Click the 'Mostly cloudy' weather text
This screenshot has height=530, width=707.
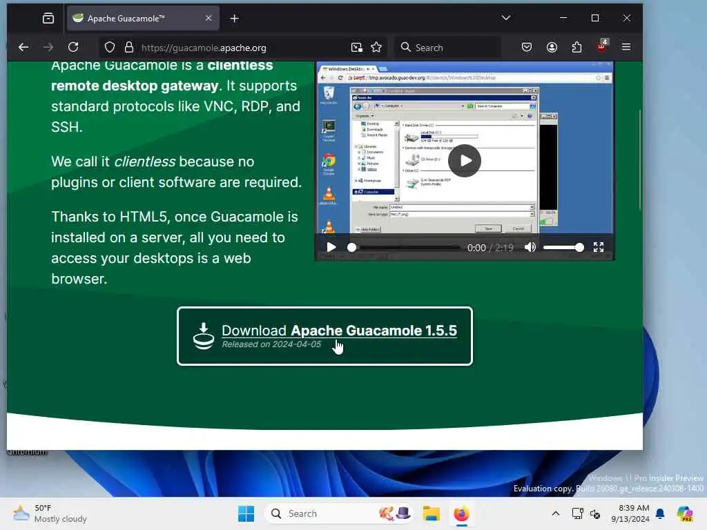coord(61,519)
